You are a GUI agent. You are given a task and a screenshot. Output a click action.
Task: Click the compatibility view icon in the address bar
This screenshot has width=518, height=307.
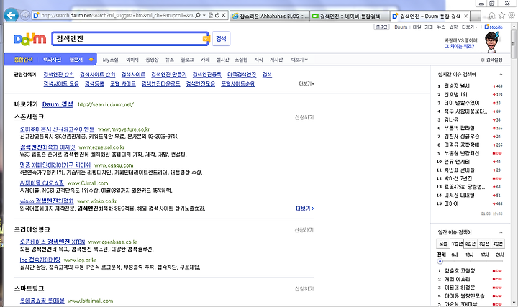coord(211,15)
